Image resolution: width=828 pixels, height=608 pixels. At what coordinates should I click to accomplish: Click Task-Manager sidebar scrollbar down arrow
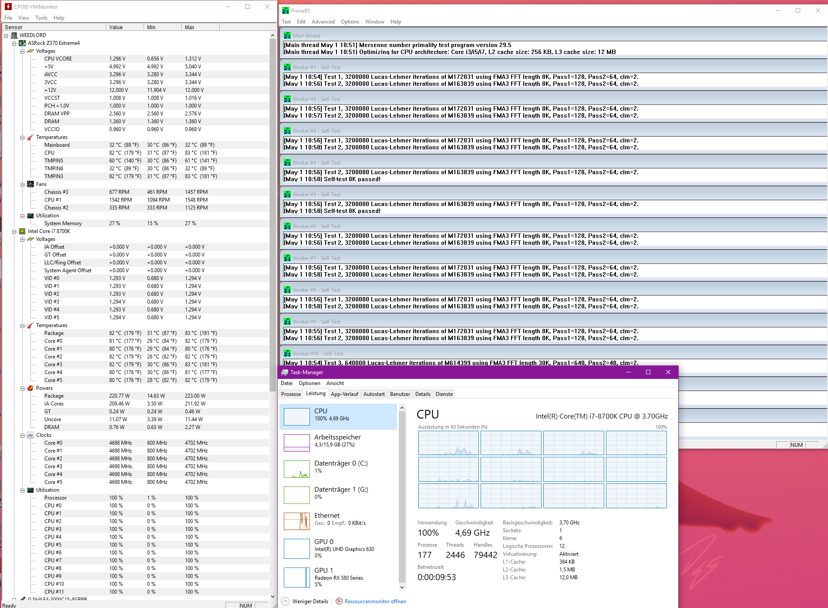pyautogui.click(x=402, y=588)
